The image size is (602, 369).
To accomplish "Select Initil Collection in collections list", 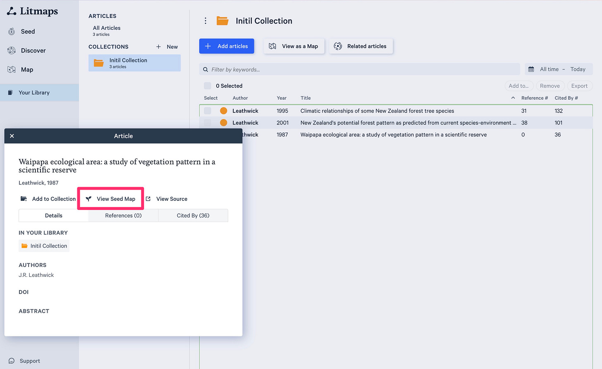I will pyautogui.click(x=134, y=63).
